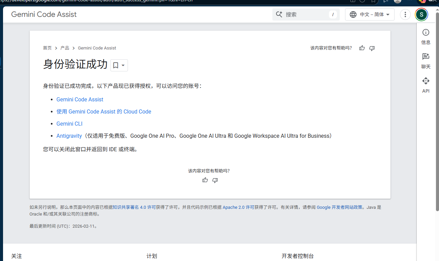
Task: Open the Gemini CLI link
Action: [x=69, y=124]
